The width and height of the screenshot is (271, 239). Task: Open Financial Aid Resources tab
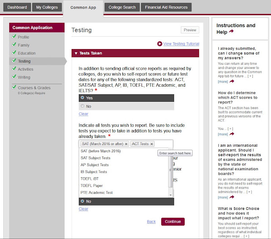point(166,7)
